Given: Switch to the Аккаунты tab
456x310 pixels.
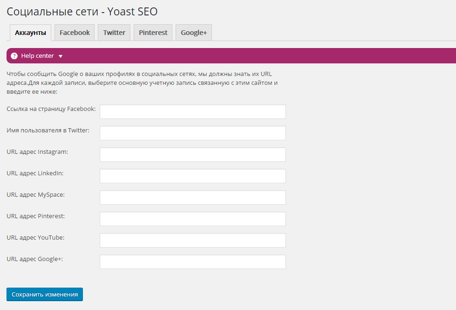Looking at the screenshot, I should pos(31,33).
